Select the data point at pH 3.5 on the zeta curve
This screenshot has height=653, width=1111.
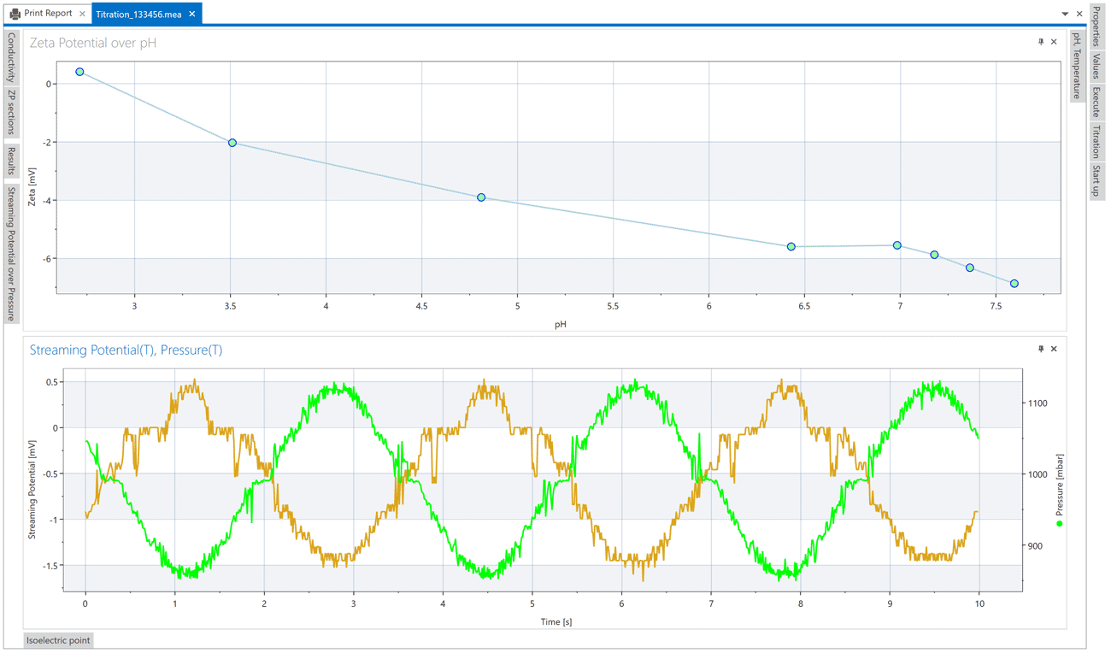pyautogui.click(x=231, y=143)
